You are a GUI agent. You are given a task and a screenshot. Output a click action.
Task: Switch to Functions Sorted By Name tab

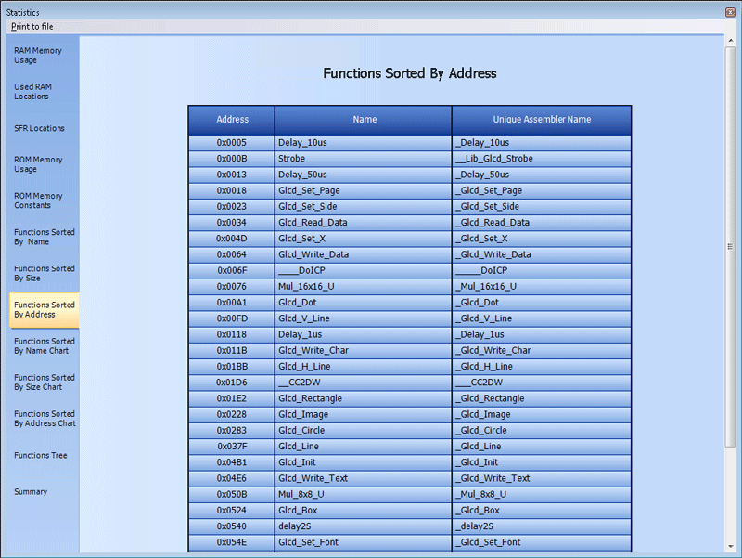(x=44, y=237)
